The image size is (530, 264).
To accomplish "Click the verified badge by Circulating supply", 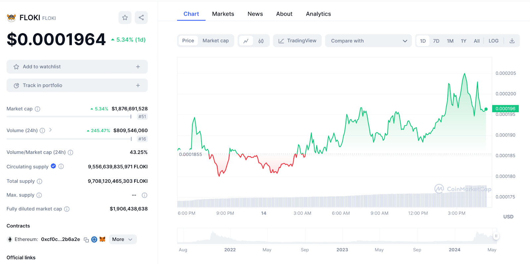I will [53, 166].
